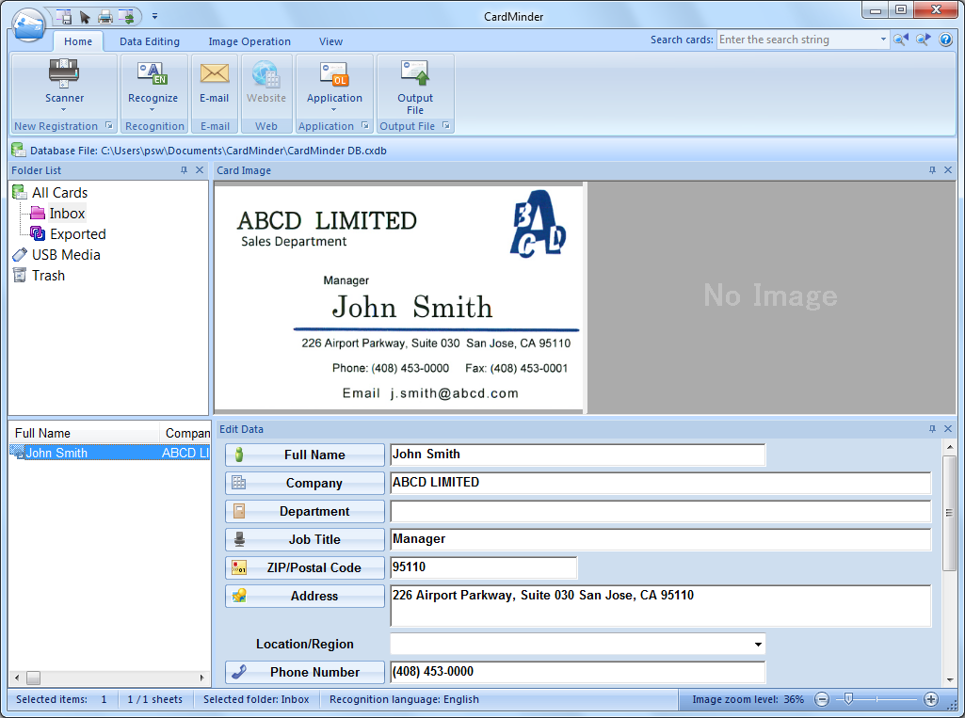The height and width of the screenshot is (718, 965).
Task: Click the Address text field
Action: coord(660,606)
